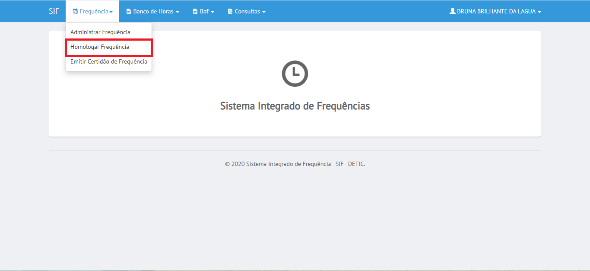Click the Baf file icon
Image resolution: width=590 pixels, height=271 pixels.
click(x=195, y=12)
